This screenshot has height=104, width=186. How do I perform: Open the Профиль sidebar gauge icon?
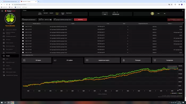point(4,36)
